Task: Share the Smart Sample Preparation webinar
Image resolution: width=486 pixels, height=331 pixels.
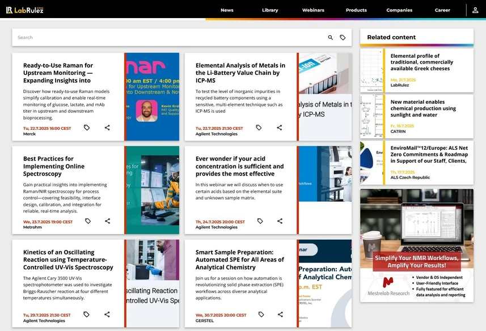Action: (x=281, y=315)
